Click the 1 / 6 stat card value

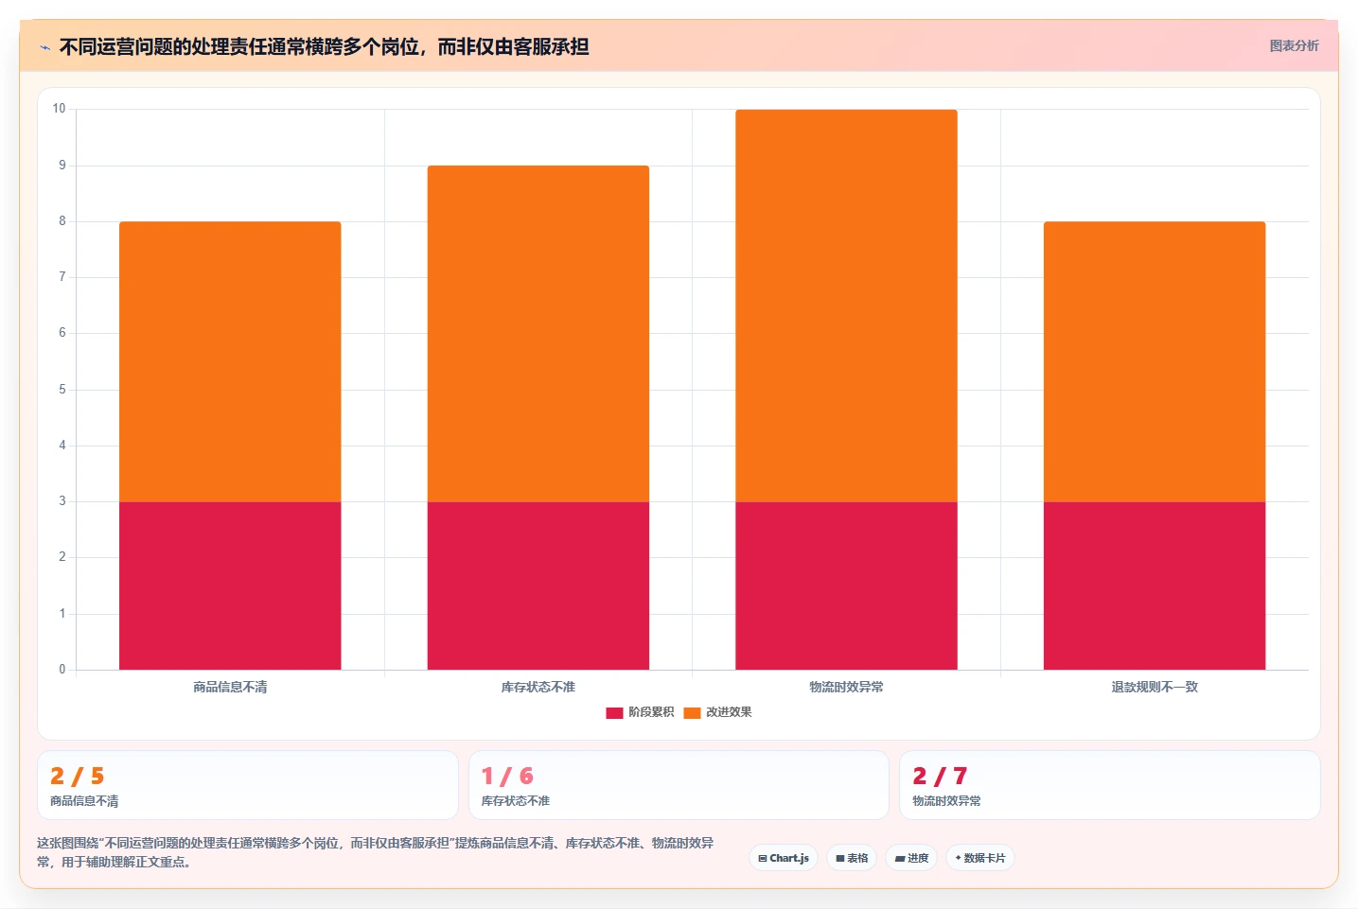click(x=507, y=777)
